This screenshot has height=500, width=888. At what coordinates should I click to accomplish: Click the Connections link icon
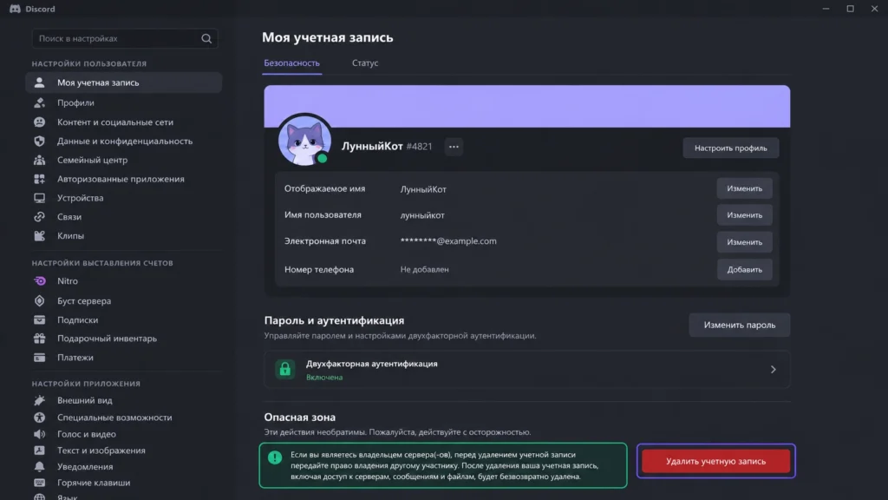click(x=39, y=216)
